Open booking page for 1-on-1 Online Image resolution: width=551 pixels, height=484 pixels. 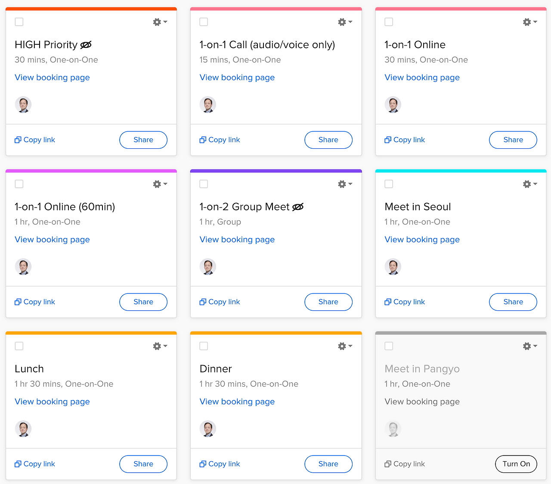click(422, 78)
